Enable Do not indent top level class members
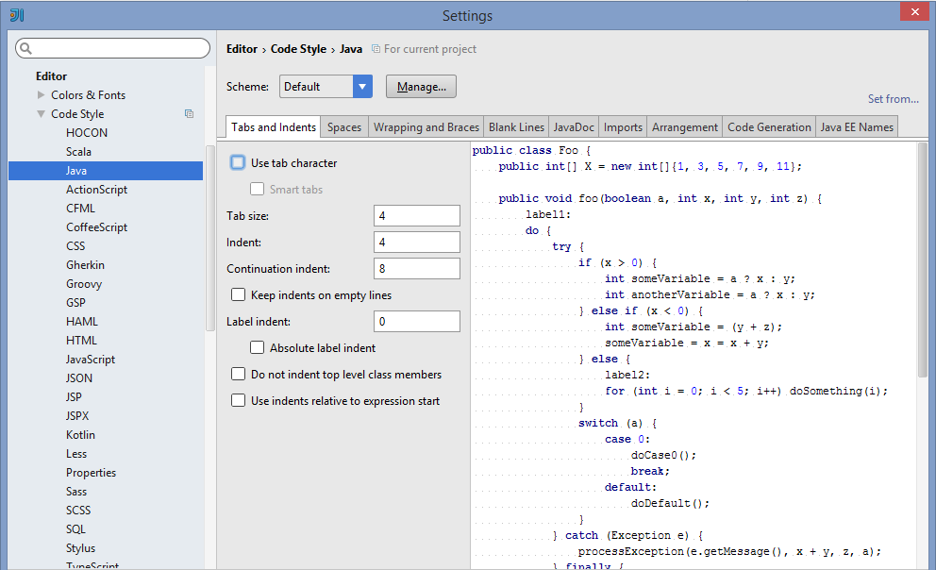Viewport: 936px width, 570px height. coord(238,375)
